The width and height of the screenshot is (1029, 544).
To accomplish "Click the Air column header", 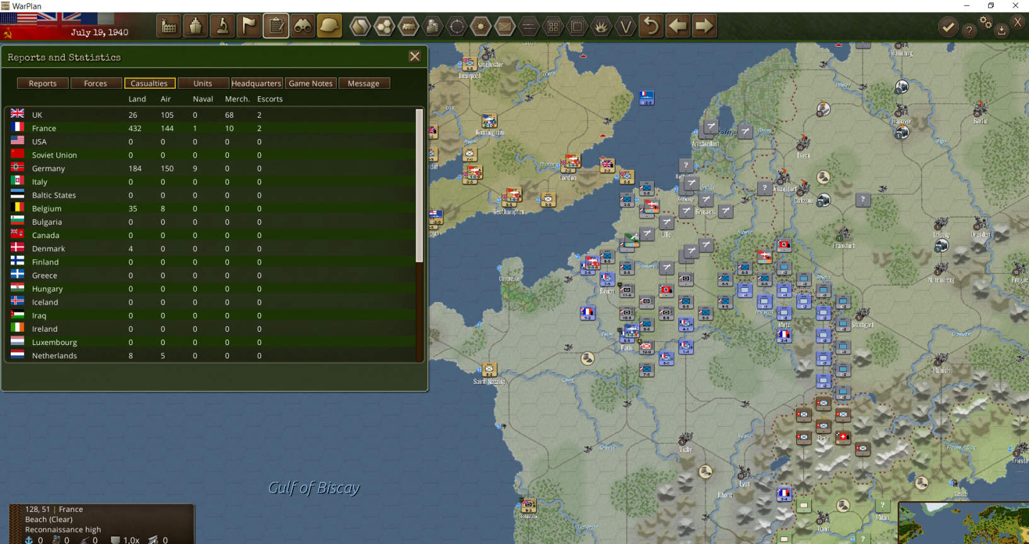I will click(165, 99).
